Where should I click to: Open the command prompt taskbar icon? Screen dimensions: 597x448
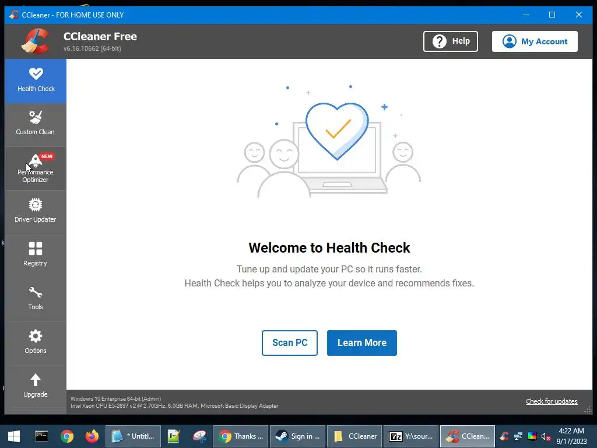click(x=41, y=436)
